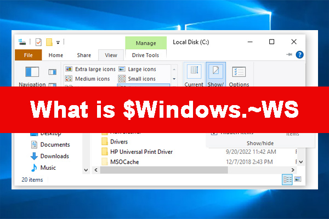Toggle the Preview pane icon

click(53, 72)
